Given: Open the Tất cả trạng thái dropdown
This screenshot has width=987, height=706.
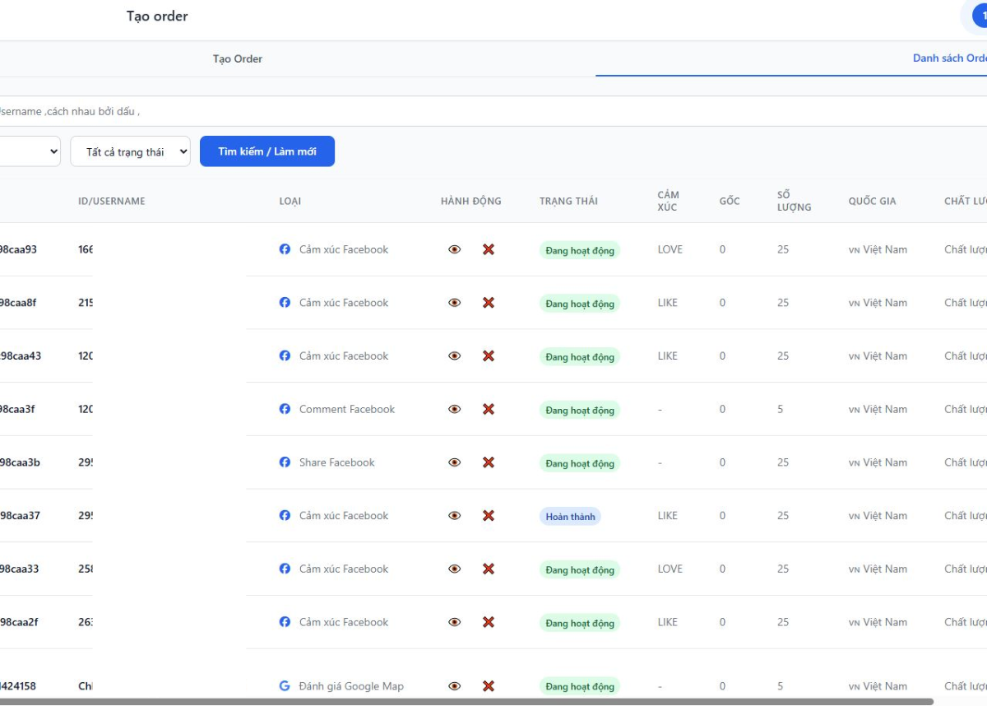Looking at the screenshot, I should (131, 151).
